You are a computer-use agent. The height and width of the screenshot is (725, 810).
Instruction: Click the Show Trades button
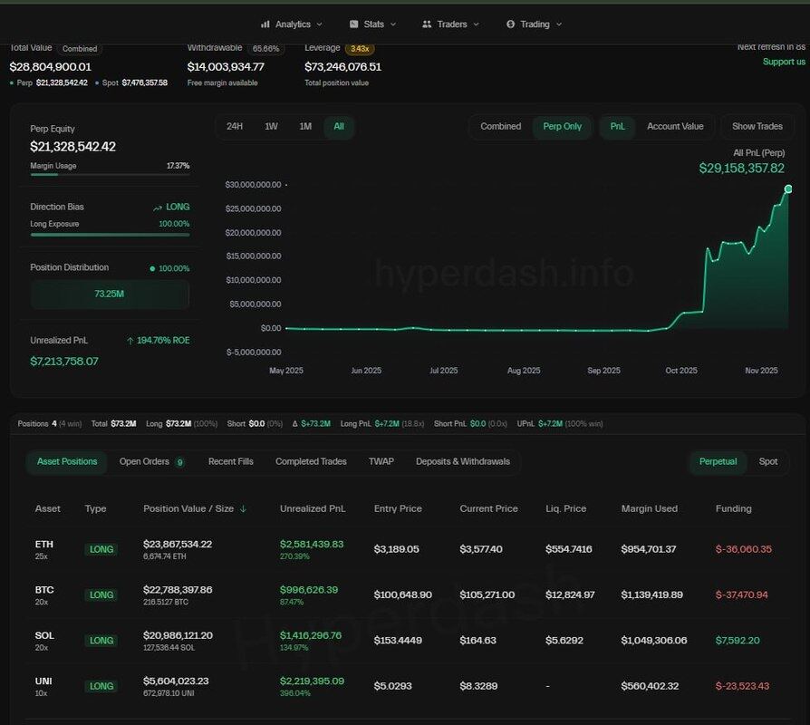757,127
